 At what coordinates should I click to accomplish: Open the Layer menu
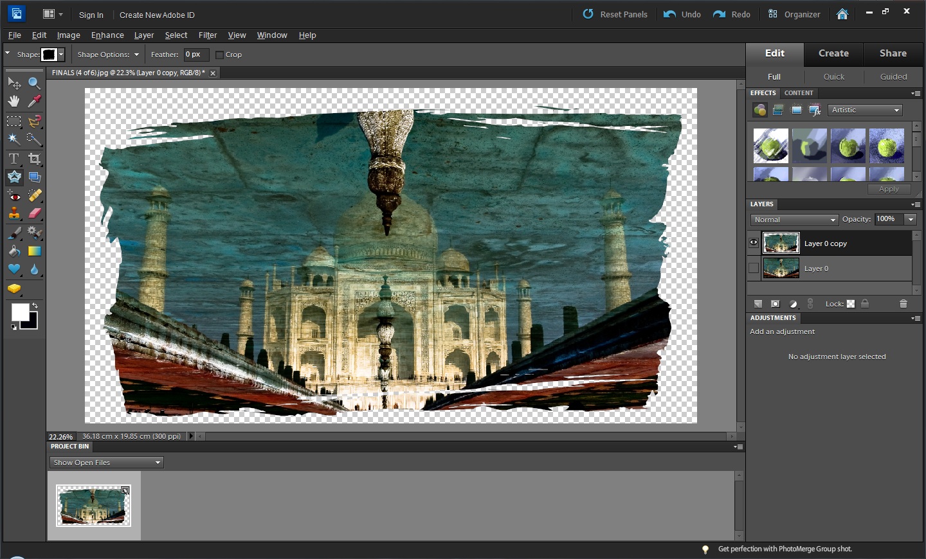[x=144, y=35]
